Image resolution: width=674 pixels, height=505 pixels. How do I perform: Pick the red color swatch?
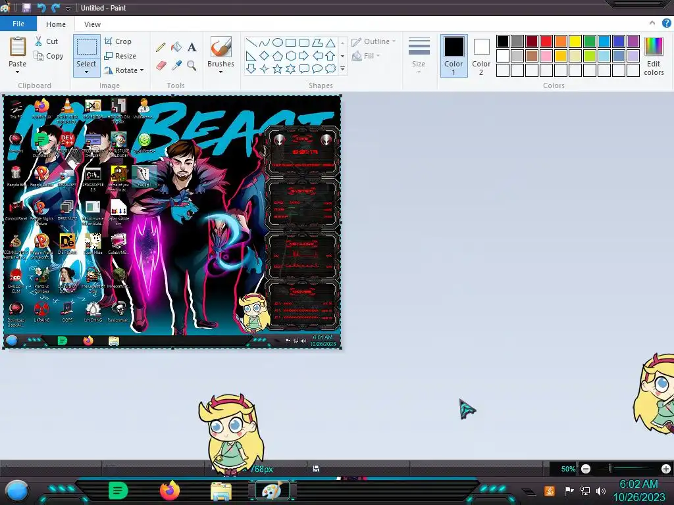coord(546,41)
